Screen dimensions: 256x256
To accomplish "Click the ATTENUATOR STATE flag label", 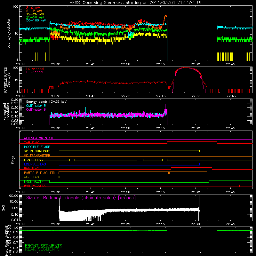I will tap(39, 138).
